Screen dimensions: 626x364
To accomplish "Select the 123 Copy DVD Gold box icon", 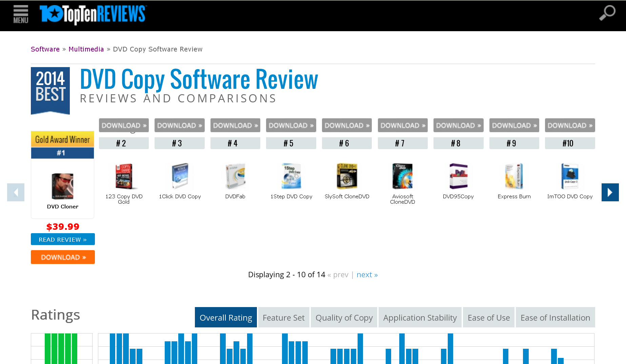I will coord(124,176).
